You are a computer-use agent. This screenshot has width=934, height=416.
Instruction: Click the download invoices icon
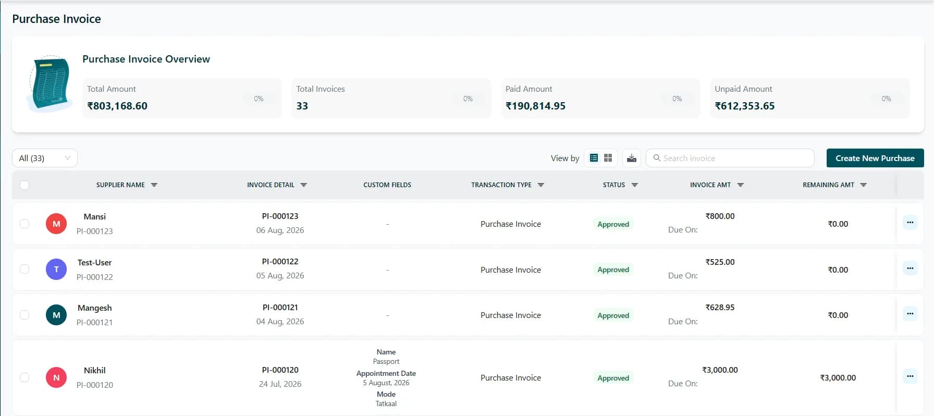pyautogui.click(x=632, y=158)
